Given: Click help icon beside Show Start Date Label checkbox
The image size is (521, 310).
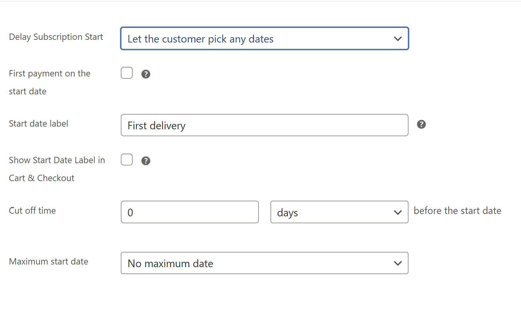Looking at the screenshot, I should [146, 161].
